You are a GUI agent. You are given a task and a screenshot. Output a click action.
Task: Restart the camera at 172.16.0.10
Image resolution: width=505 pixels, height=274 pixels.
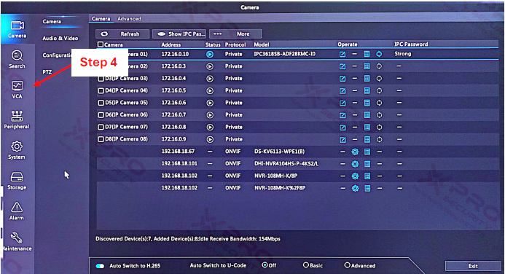[x=379, y=54]
